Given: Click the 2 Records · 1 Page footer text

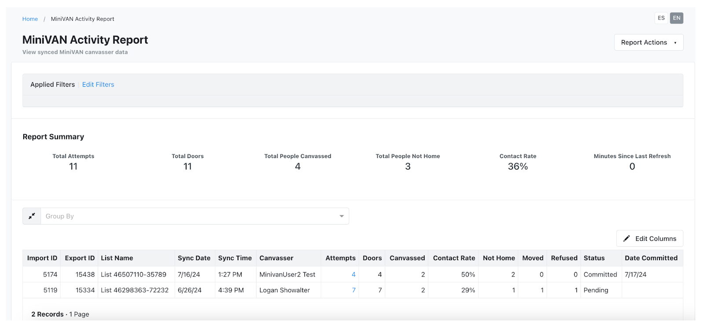Looking at the screenshot, I should pos(60,314).
